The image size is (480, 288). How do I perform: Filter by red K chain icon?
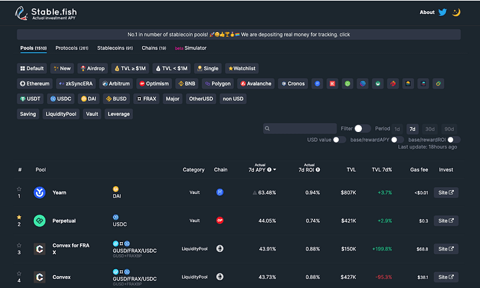(333, 83)
